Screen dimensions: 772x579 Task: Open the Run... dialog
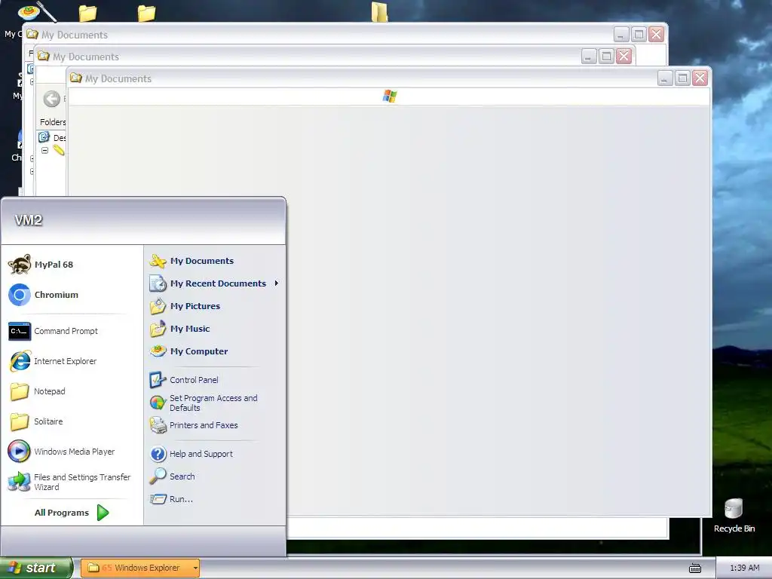click(x=171, y=499)
